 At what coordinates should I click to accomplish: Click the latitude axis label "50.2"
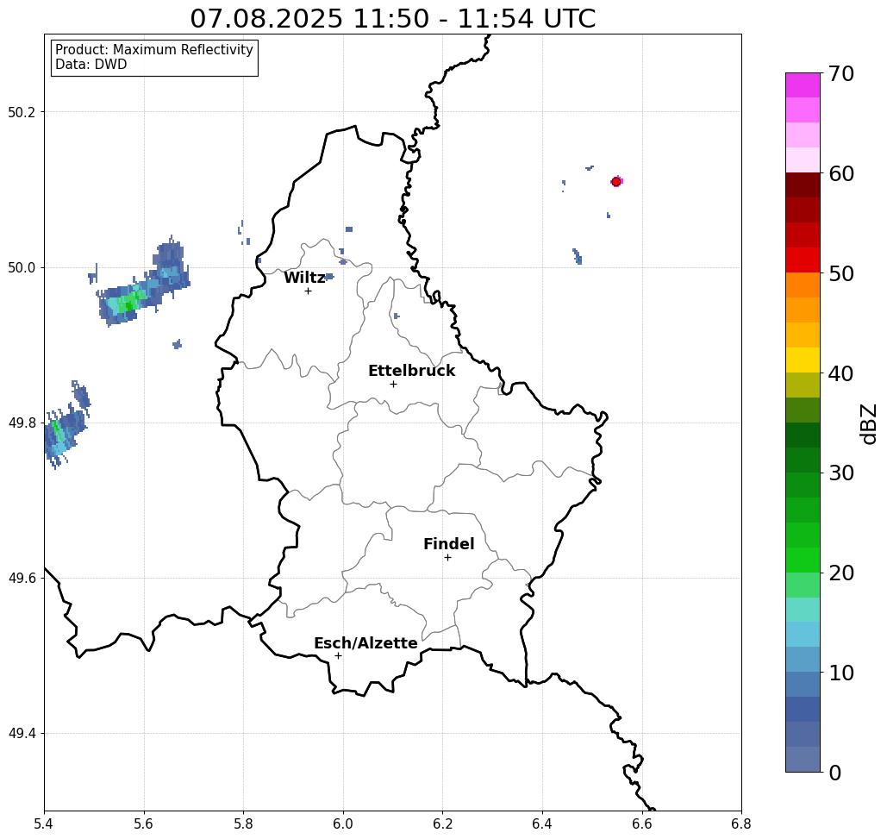pos(21,112)
